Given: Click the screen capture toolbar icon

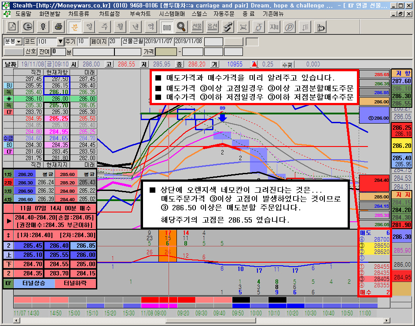Looking at the screenshot, I should click(243, 27).
